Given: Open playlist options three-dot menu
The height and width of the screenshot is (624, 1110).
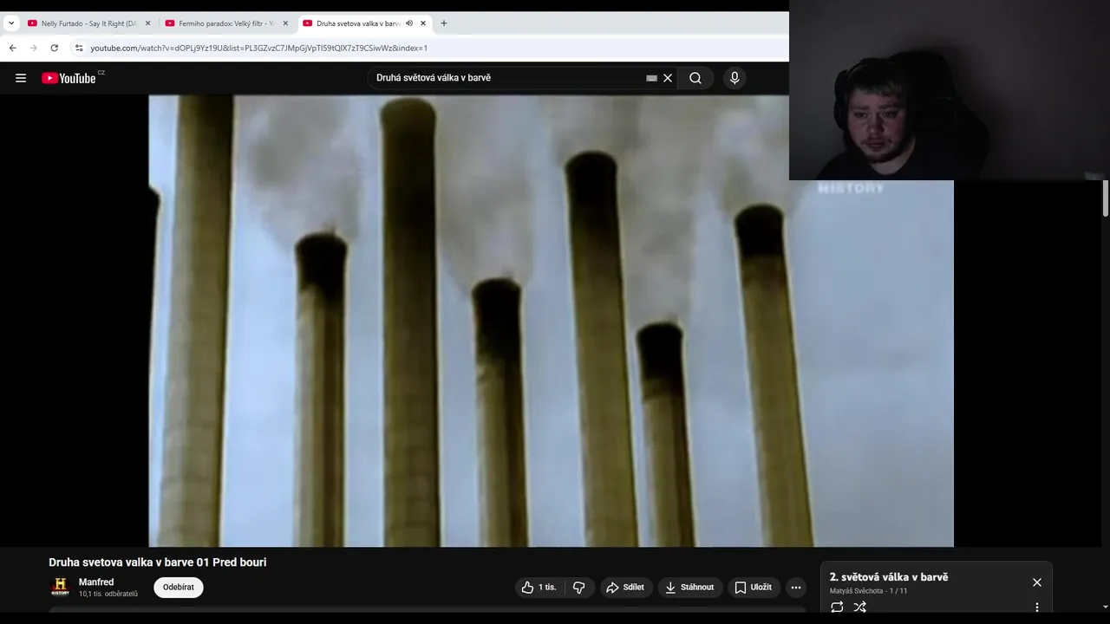Looking at the screenshot, I should click(x=1037, y=607).
